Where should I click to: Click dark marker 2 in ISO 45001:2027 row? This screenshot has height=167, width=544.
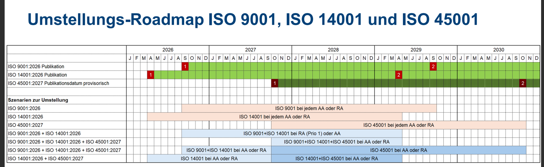pos(523,83)
